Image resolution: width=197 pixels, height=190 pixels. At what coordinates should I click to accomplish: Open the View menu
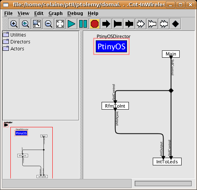(x=23, y=13)
